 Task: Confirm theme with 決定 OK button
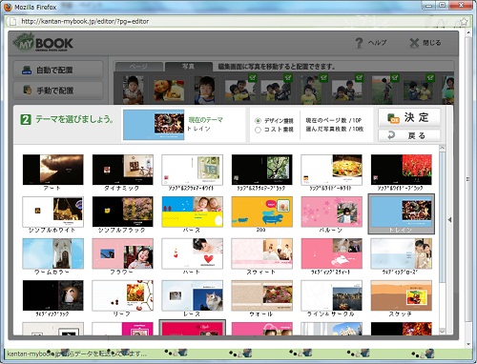[409, 117]
